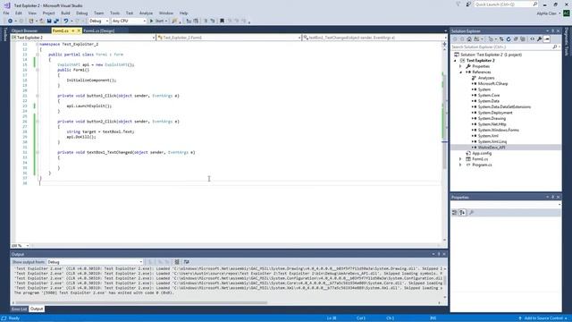Screen dimensions: 572x322
Task: Toggle Word Wrap icon in Output panel
Action: [x=187, y=262]
